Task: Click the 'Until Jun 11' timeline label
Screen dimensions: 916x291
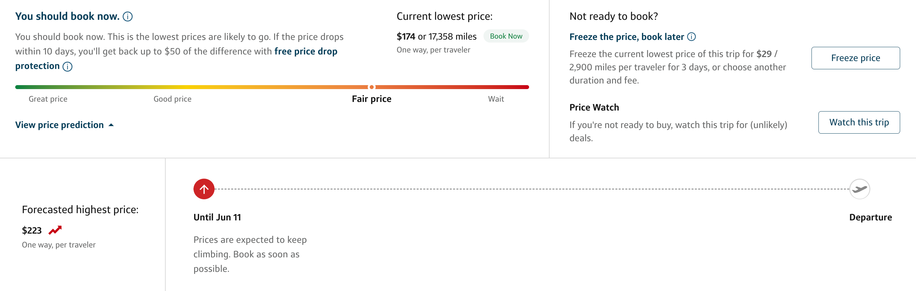Action: coord(217,217)
